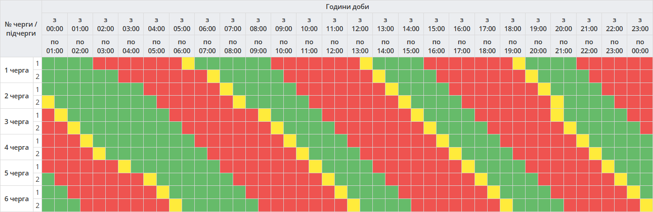Click the "Години доби" table header

[x=347, y=7]
